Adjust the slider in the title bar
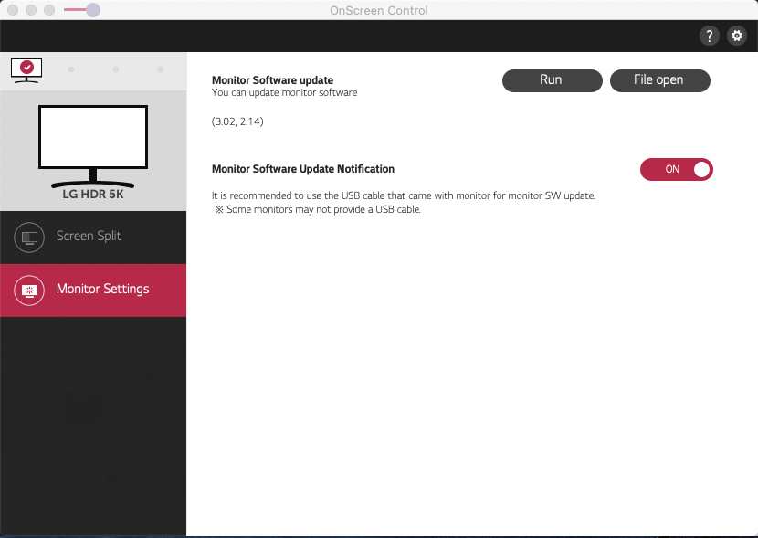The height and width of the screenshot is (538, 758). pos(92,10)
